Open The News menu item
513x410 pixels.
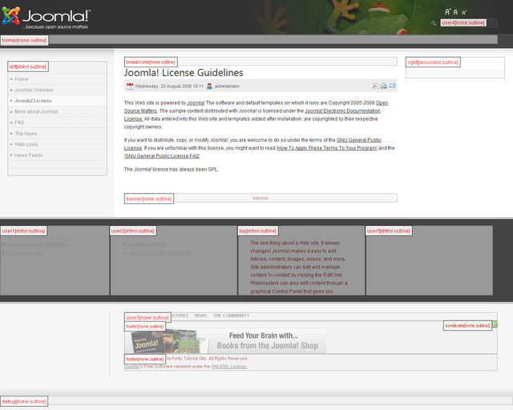[x=26, y=134]
